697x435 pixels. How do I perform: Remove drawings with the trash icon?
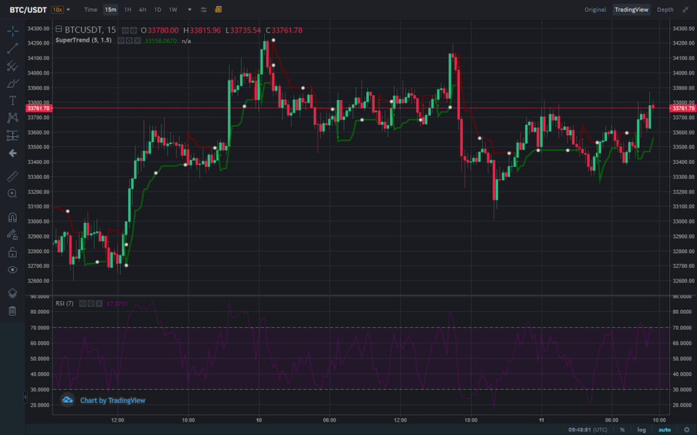[12, 311]
